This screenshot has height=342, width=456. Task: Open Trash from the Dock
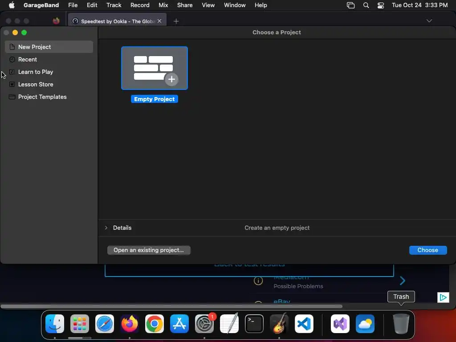tap(401, 324)
